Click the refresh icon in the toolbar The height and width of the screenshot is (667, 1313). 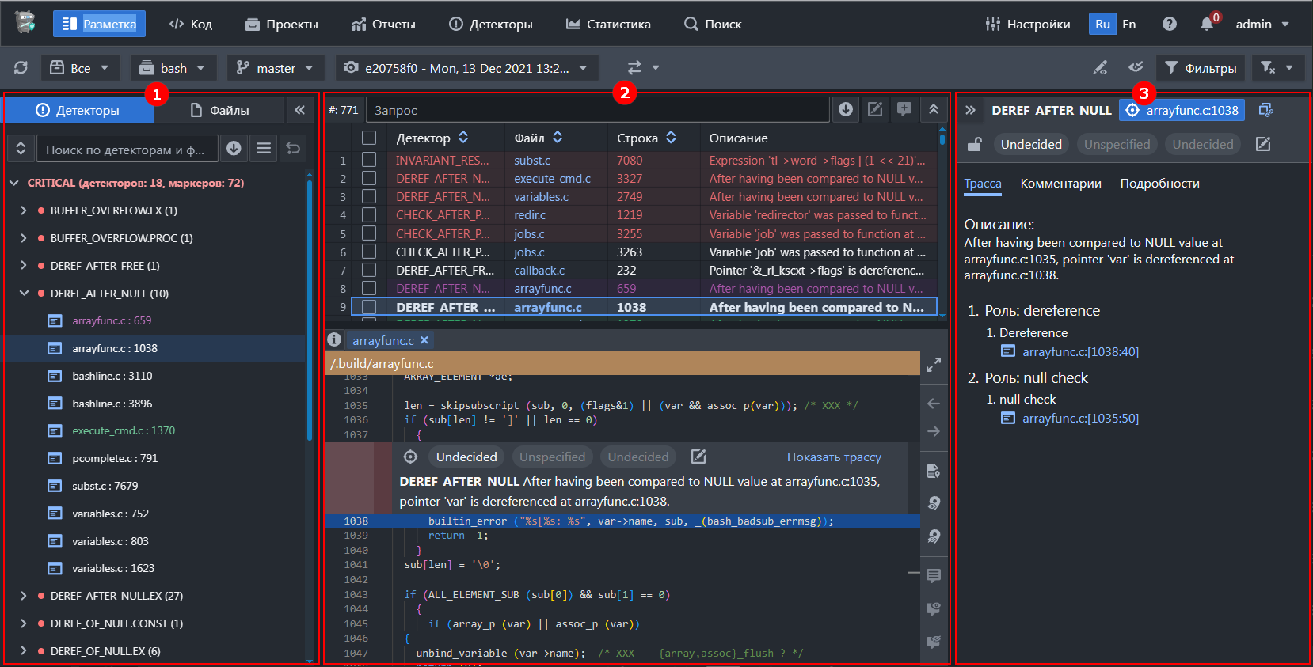point(21,68)
